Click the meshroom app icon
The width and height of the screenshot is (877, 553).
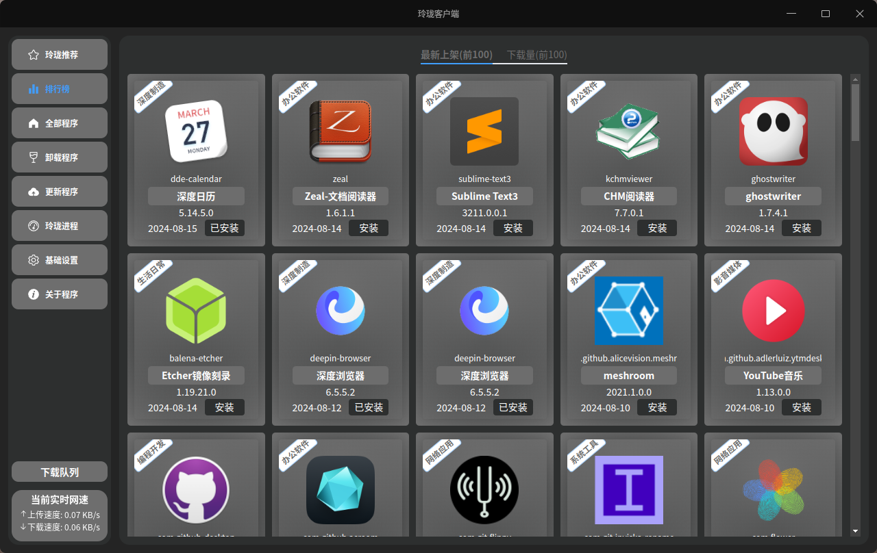pos(629,310)
